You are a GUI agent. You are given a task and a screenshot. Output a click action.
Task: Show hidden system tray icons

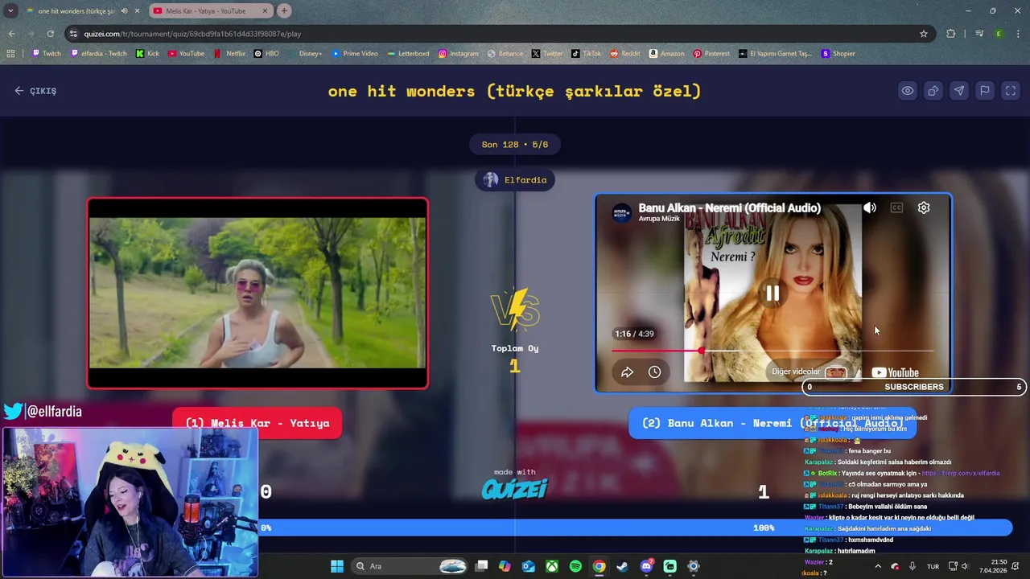point(878,566)
